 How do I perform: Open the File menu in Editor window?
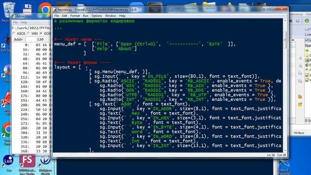tap(15, 22)
